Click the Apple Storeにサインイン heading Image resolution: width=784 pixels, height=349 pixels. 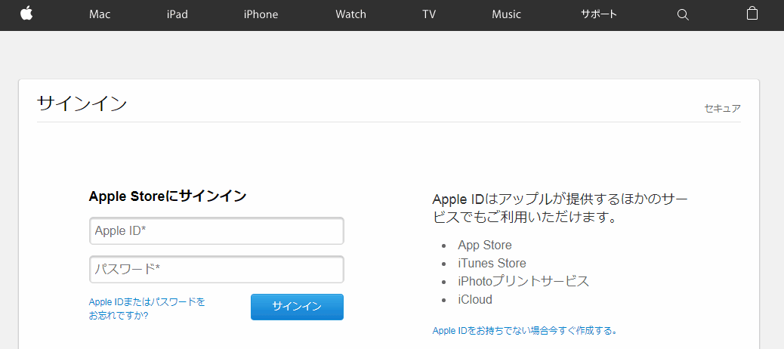[x=168, y=196]
